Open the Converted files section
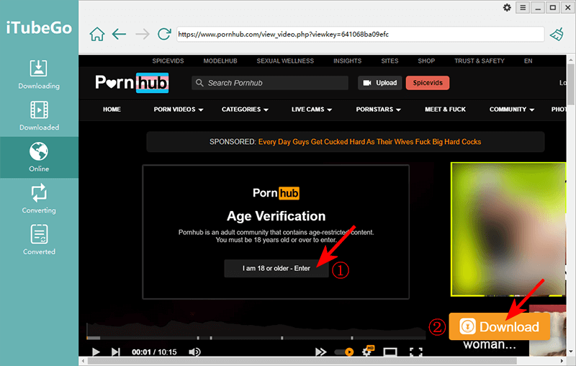Screen dimensions: 576x366 [x=39, y=240]
